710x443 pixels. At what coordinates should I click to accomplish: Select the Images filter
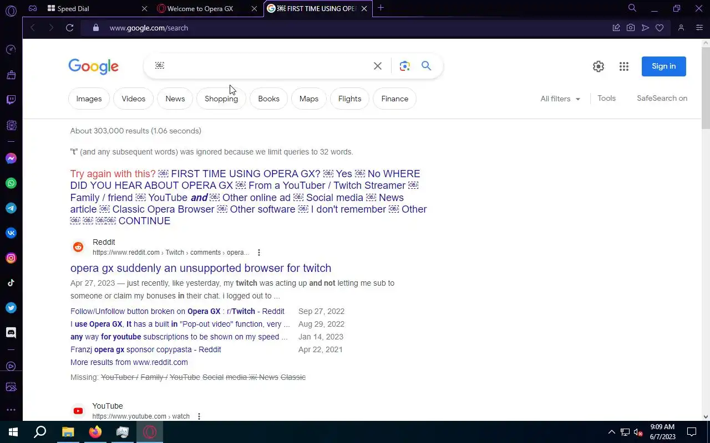tap(89, 99)
